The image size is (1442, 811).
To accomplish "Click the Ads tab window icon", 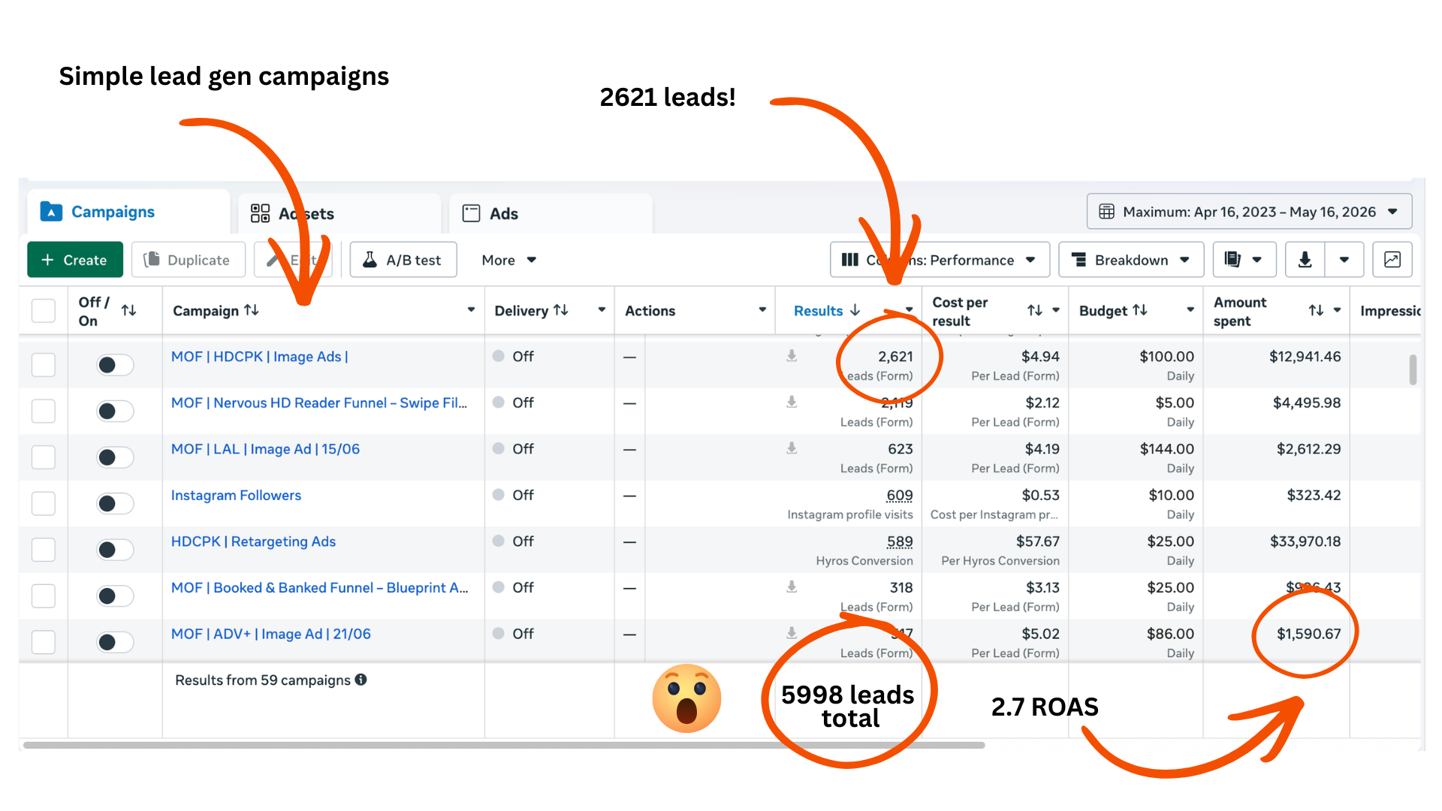I will pyautogui.click(x=471, y=213).
